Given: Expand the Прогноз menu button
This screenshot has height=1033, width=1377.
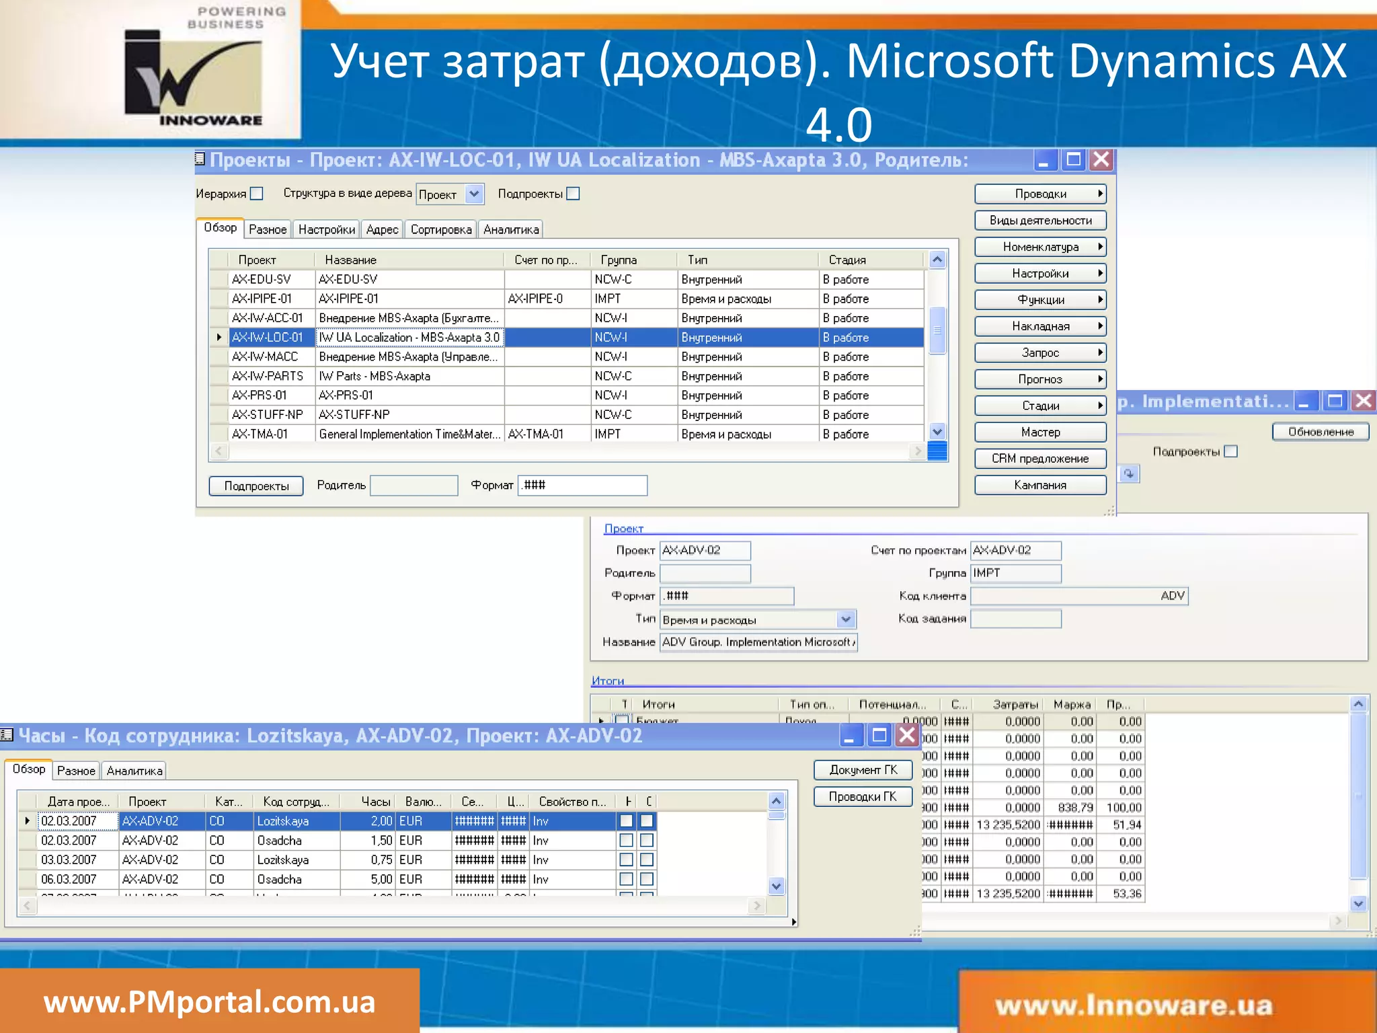Looking at the screenshot, I should click(x=1040, y=379).
